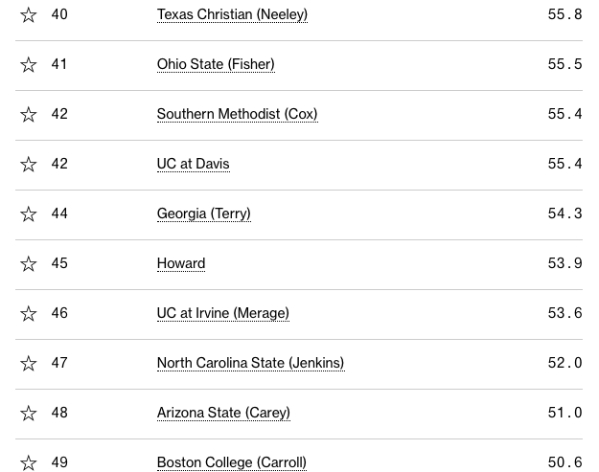Star the Texas Christian (Neeley) row

click(29, 15)
